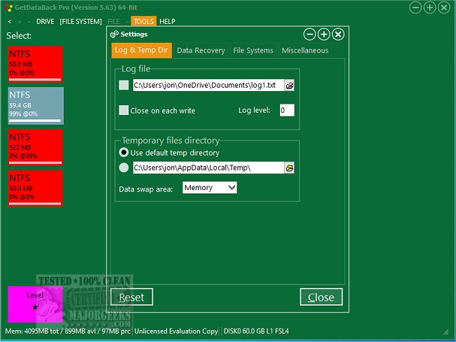This screenshot has width=456, height=342.
Task: Click the Reset button
Action: 132,297
